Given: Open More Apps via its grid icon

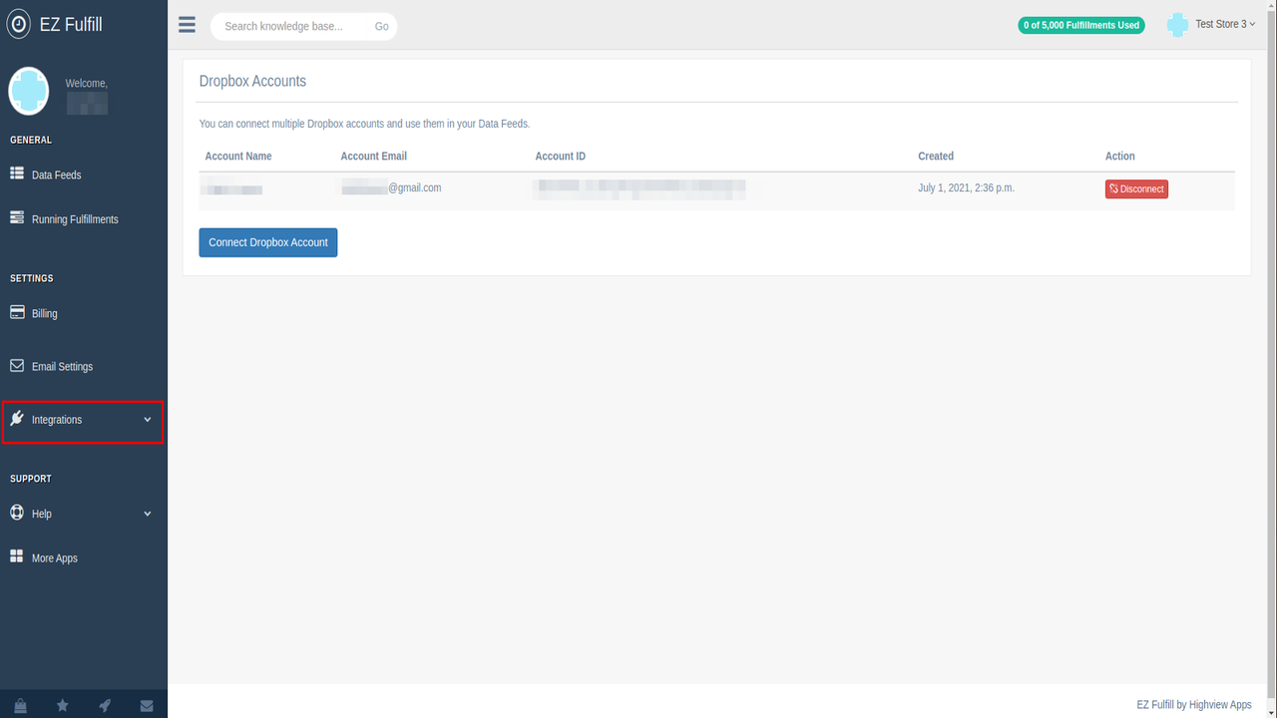Looking at the screenshot, I should click(16, 556).
